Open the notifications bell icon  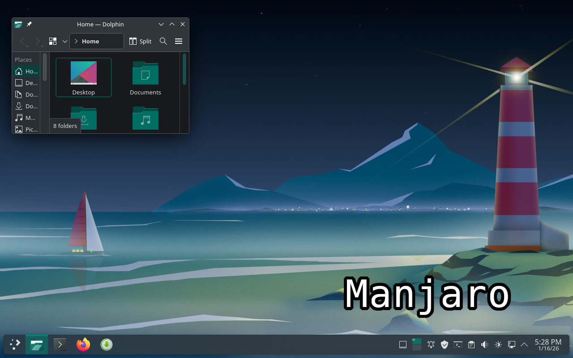tap(431, 345)
